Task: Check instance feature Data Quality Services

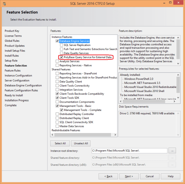Action: click(x=62, y=53)
